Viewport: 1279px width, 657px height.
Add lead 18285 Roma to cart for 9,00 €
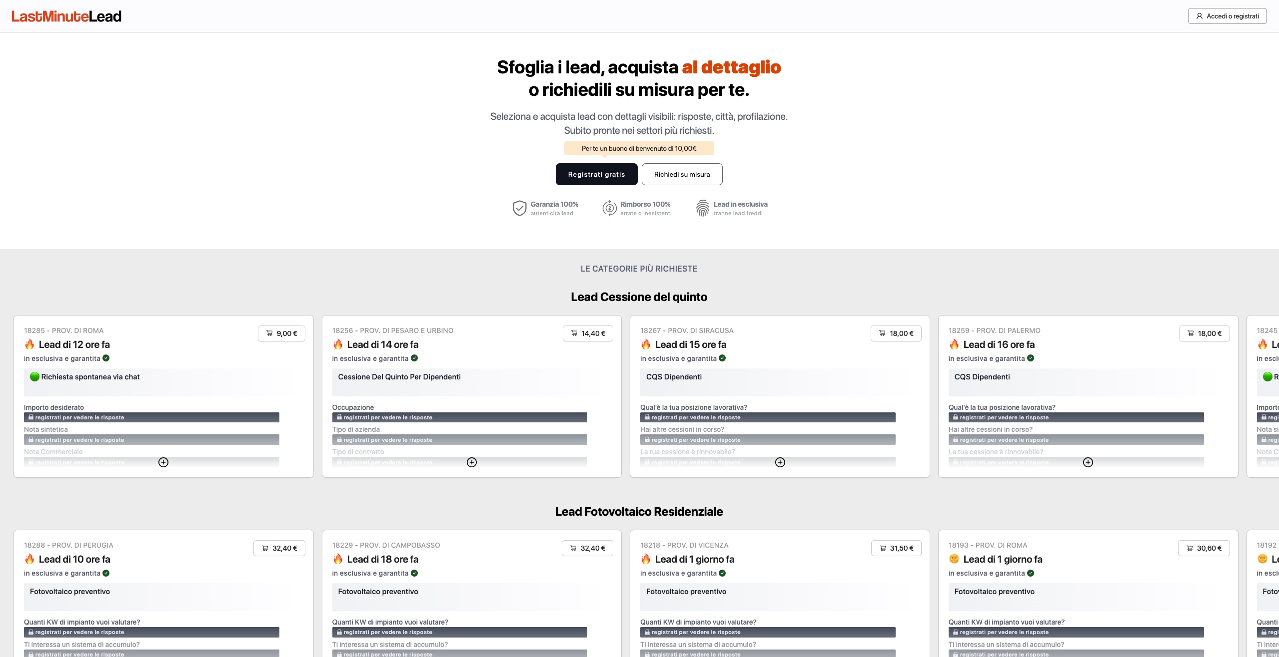pyautogui.click(x=281, y=333)
